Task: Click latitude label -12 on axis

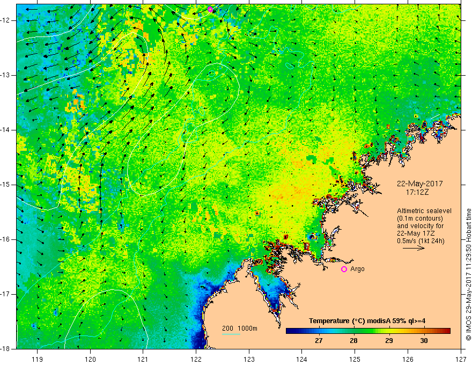Action: click(6, 20)
